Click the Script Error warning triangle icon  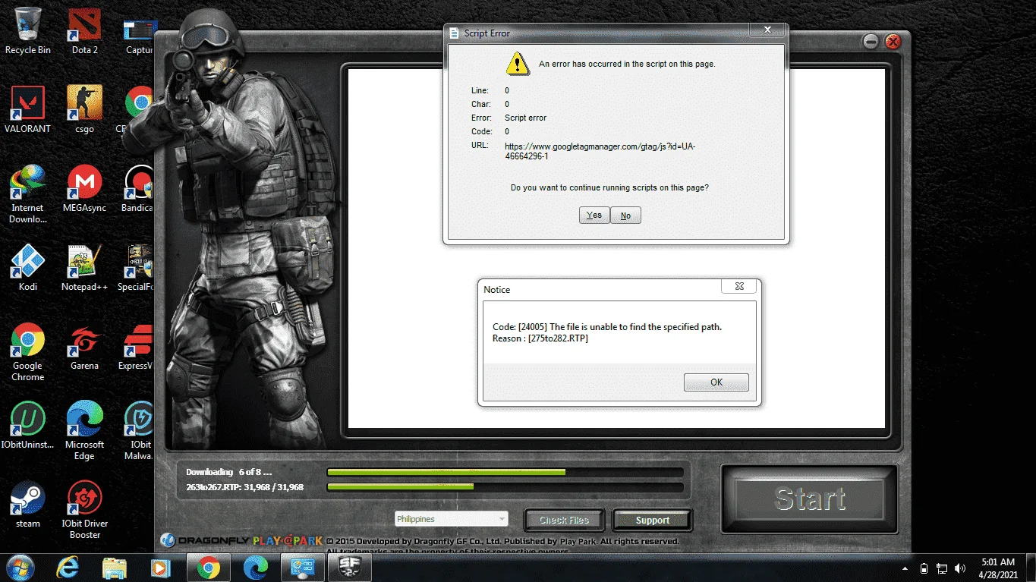point(518,64)
